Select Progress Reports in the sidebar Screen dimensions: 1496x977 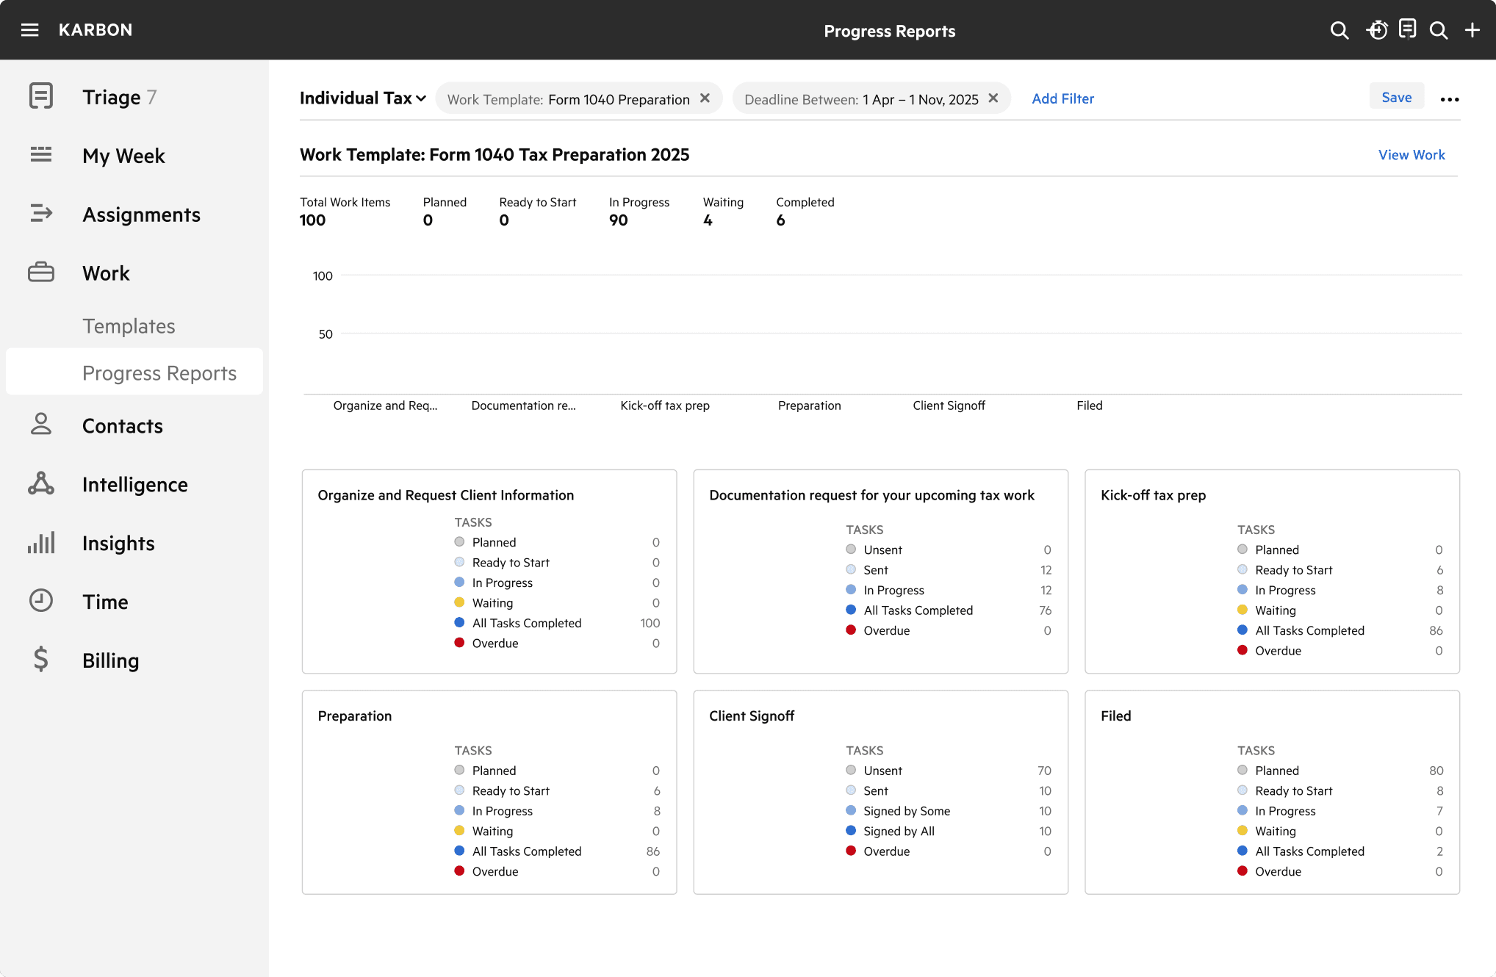(159, 372)
